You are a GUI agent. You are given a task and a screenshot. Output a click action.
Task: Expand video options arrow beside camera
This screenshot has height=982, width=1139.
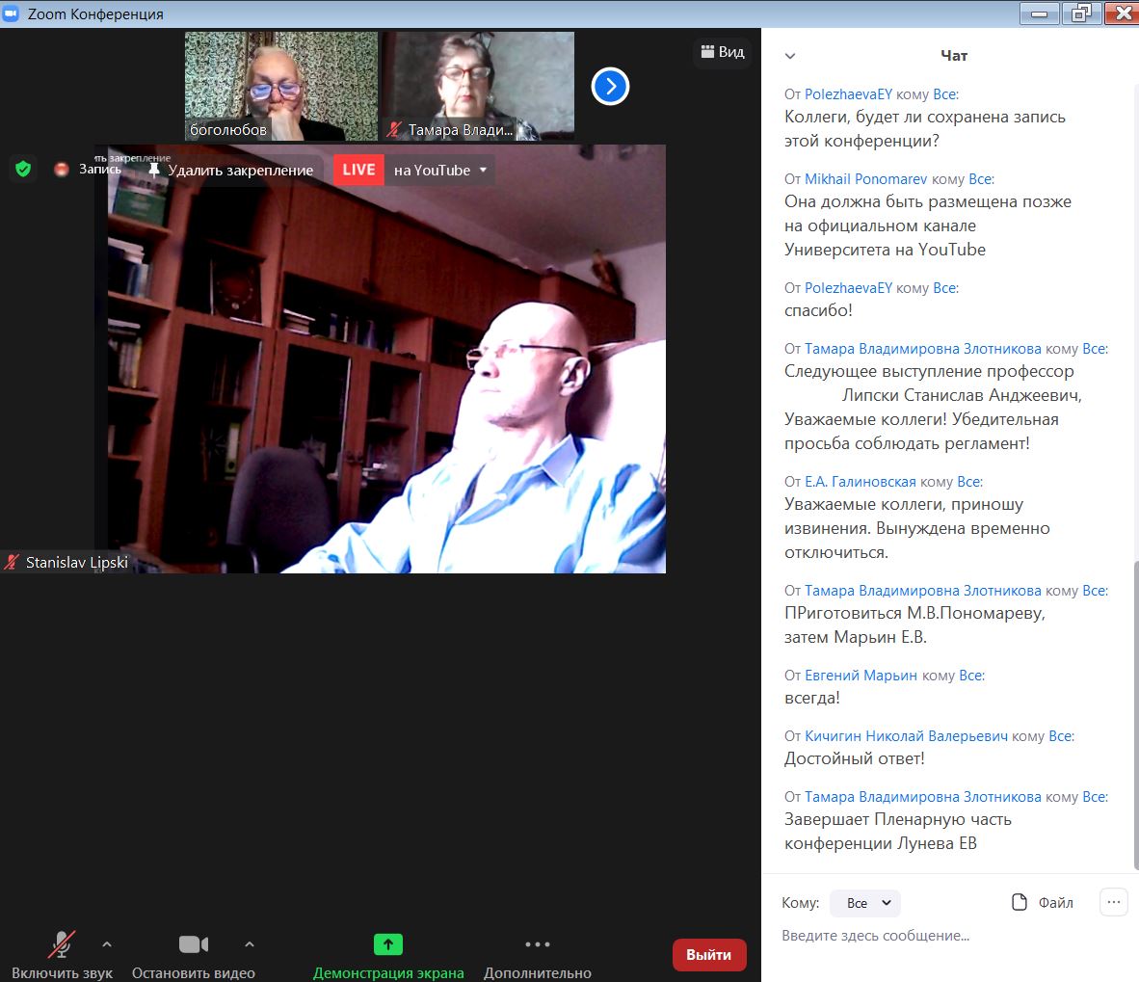click(x=250, y=944)
